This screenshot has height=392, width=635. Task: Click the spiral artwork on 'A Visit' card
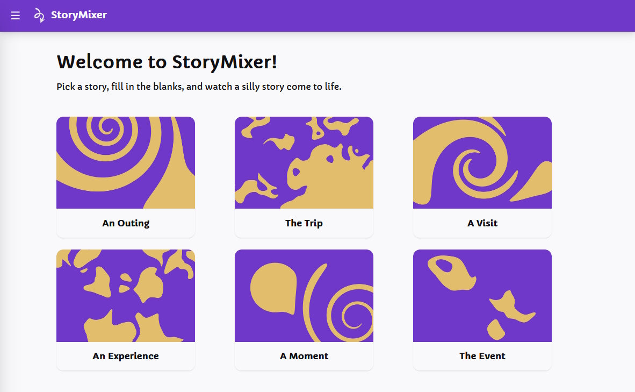click(482, 162)
